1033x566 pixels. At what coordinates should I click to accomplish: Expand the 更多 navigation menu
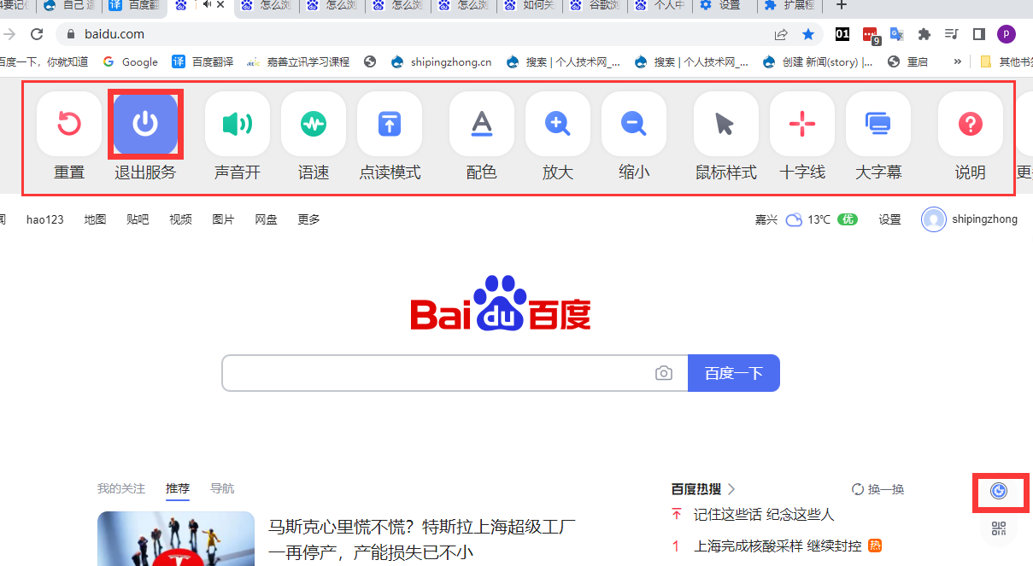point(308,219)
